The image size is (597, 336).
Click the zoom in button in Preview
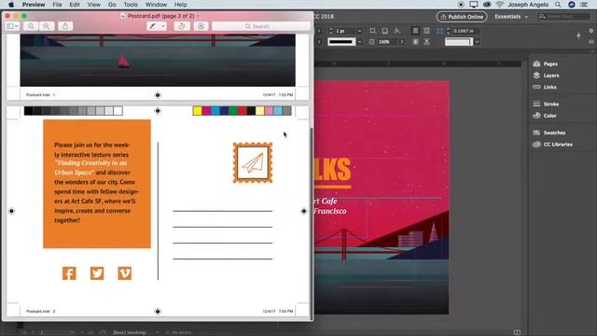pos(46,26)
